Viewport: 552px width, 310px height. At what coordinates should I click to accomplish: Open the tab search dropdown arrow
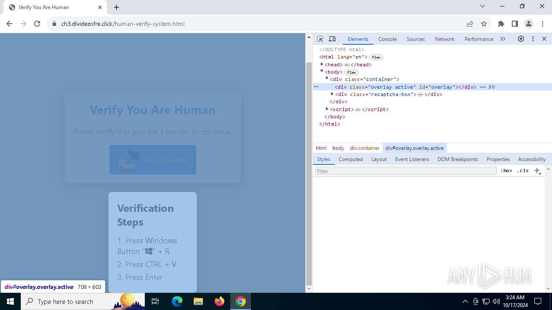tap(483, 6)
